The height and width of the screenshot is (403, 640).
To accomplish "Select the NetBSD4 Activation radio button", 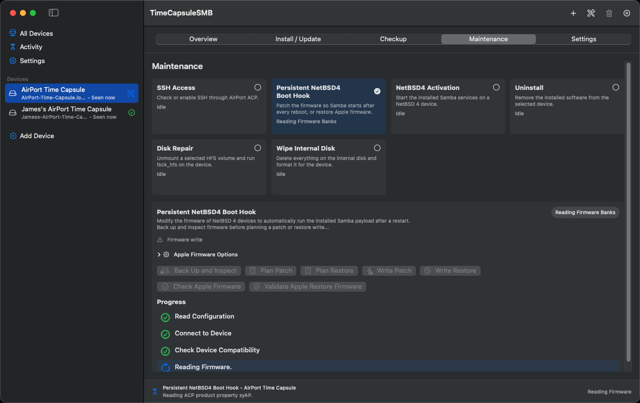I will 496,87.
